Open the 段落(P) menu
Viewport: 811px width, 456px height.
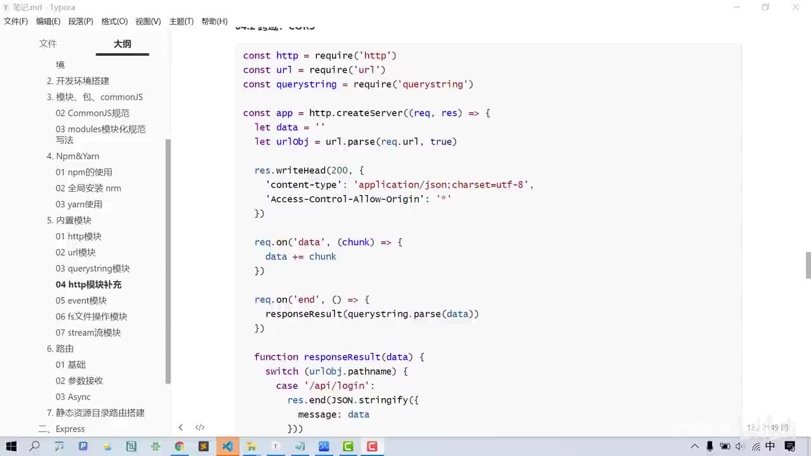(x=80, y=22)
